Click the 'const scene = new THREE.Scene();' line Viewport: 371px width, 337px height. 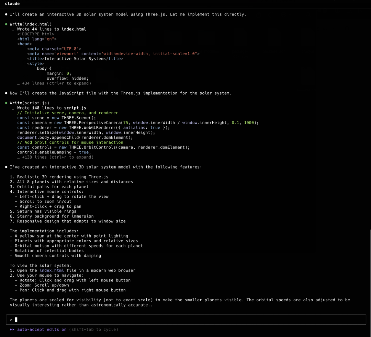point(57,118)
